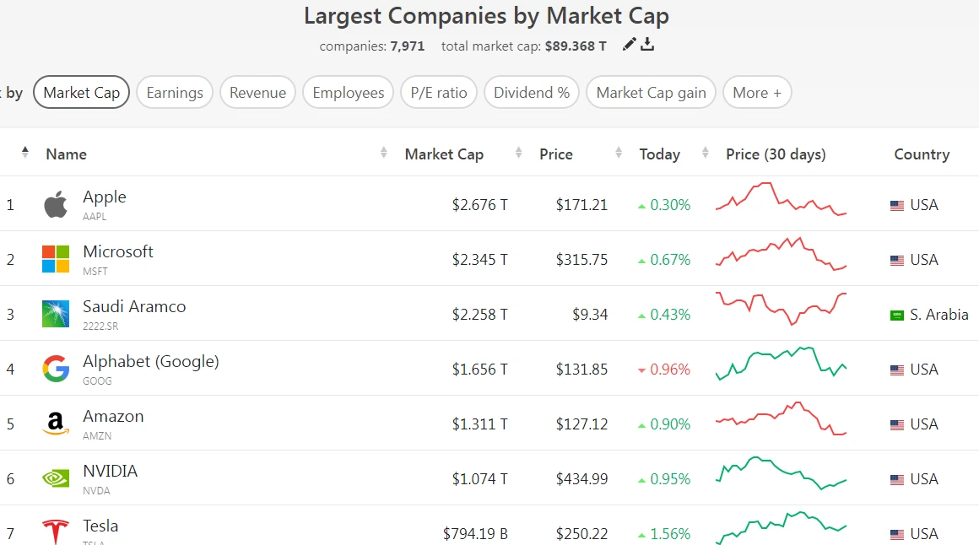Switch to the Earnings tab
Image resolution: width=979 pixels, height=545 pixels.
174,92
